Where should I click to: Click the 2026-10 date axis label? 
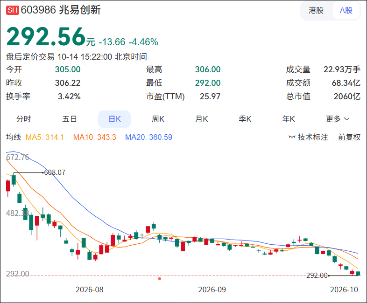coord(344,289)
